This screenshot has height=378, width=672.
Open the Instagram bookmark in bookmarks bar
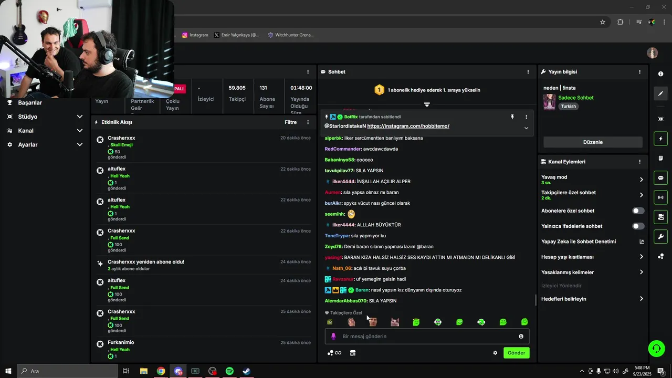pyautogui.click(x=195, y=35)
